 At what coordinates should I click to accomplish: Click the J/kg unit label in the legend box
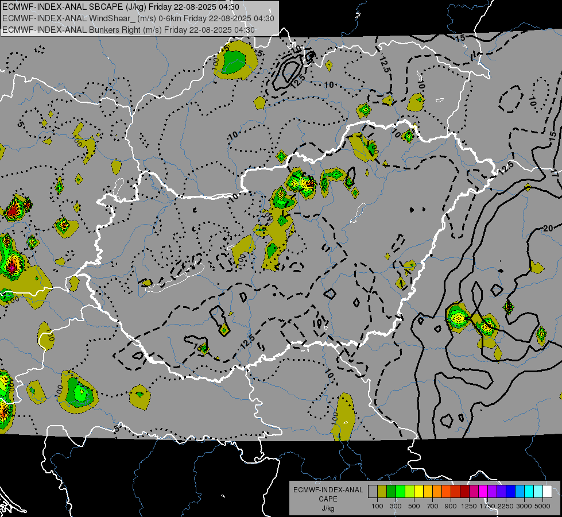point(328,509)
